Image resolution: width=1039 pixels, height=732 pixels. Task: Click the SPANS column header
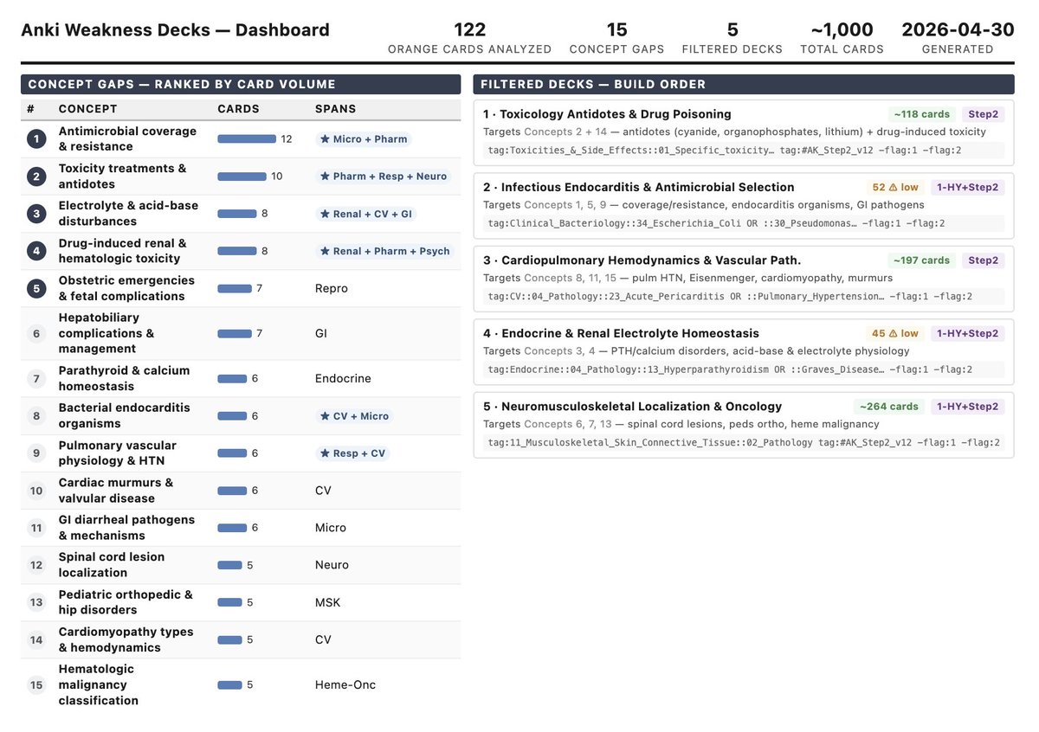pyautogui.click(x=336, y=109)
